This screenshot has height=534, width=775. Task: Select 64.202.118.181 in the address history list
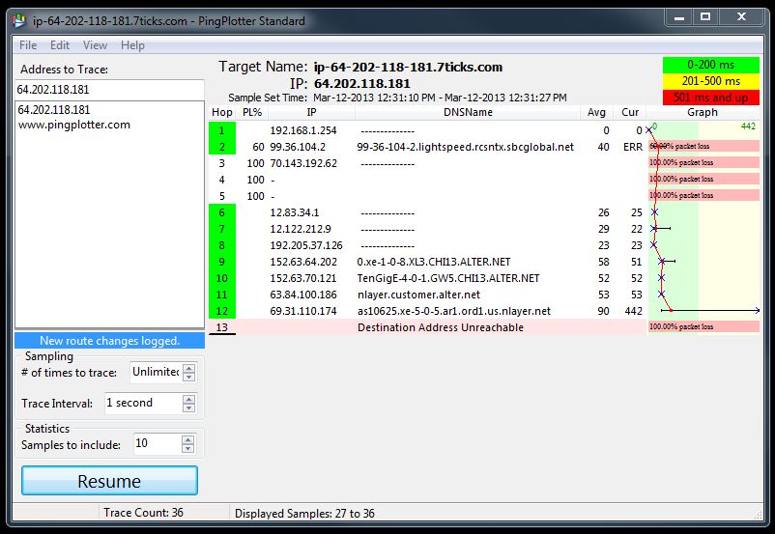coord(54,110)
